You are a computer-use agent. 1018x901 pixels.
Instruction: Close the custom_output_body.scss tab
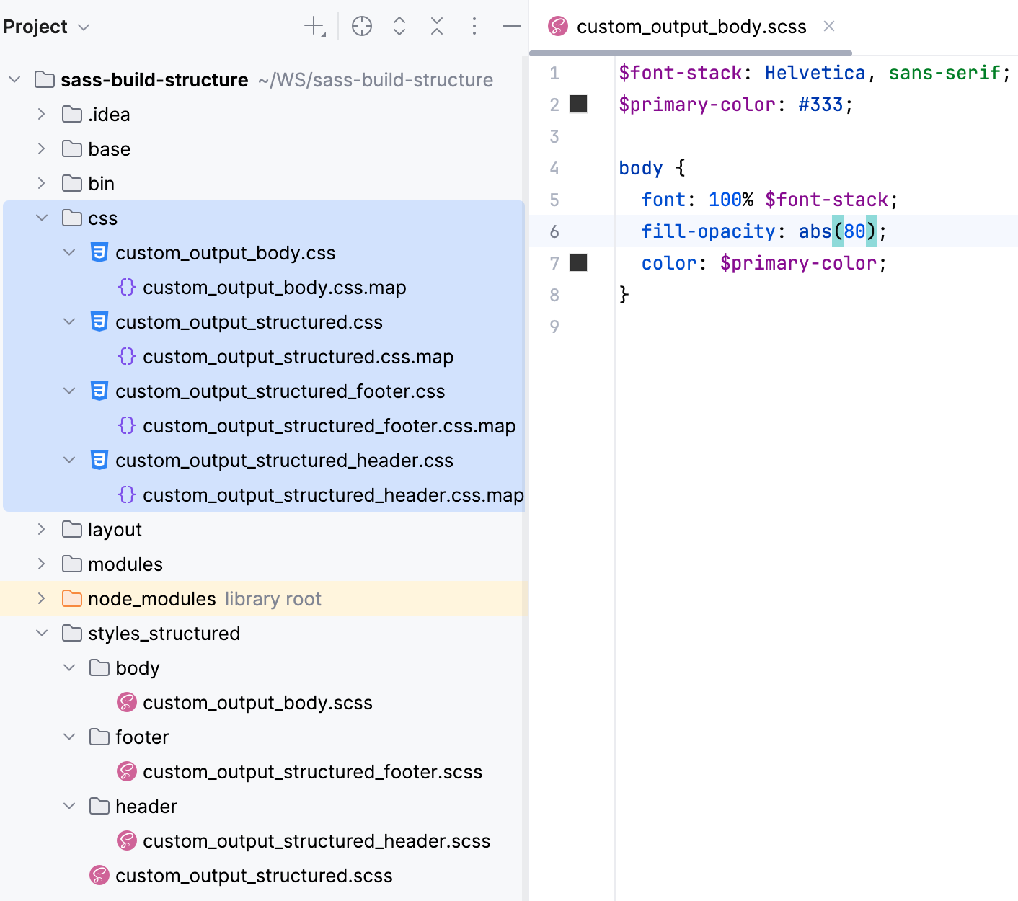(x=828, y=26)
